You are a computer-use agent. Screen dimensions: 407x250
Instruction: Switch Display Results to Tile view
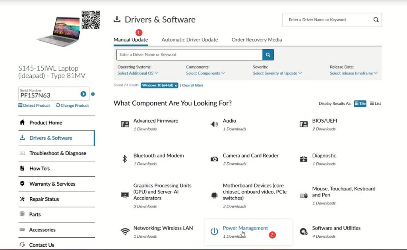tap(360, 104)
